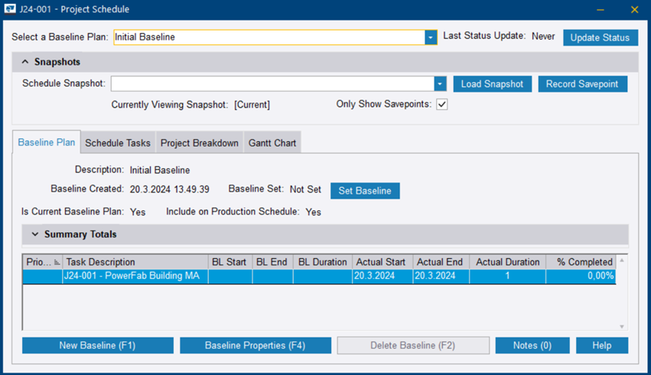Screen dimensions: 651x375
Task: Create a new baseline with New Baseline (F1)
Action: tap(97, 345)
